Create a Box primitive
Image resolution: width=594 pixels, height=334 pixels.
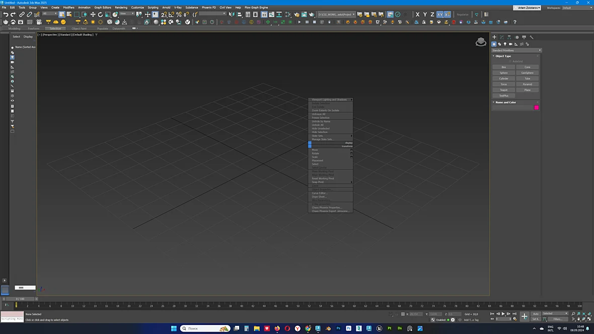[503, 67]
